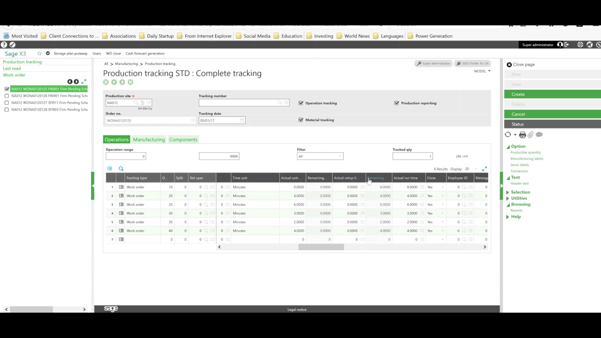Viewport: 601px width, 338px height.
Task: Expand the Selection section
Action: point(508,192)
